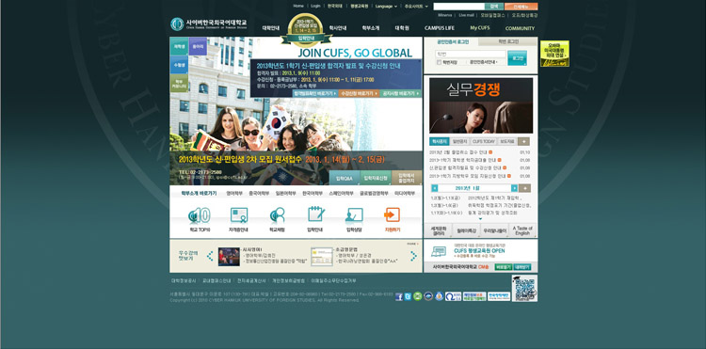
Task: Click the teal login button
Action: [x=518, y=58]
